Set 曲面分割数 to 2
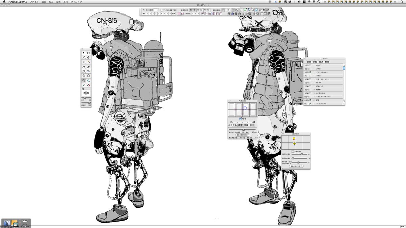Image resolution: width=406 pixels, height=228 pixels. [223, 10]
